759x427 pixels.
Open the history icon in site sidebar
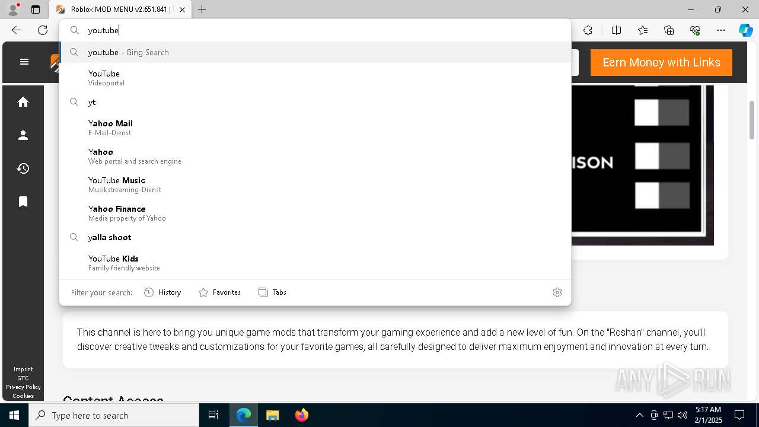23,168
